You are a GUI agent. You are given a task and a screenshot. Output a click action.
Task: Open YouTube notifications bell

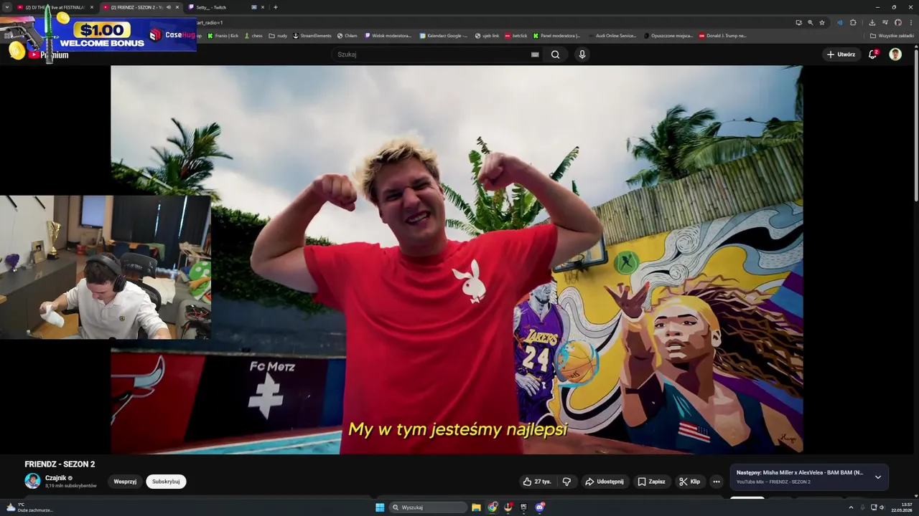(873, 54)
